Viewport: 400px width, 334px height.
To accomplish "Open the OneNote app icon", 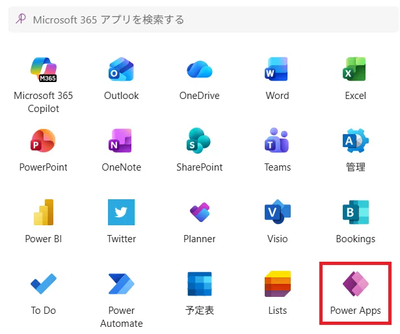I will click(120, 141).
